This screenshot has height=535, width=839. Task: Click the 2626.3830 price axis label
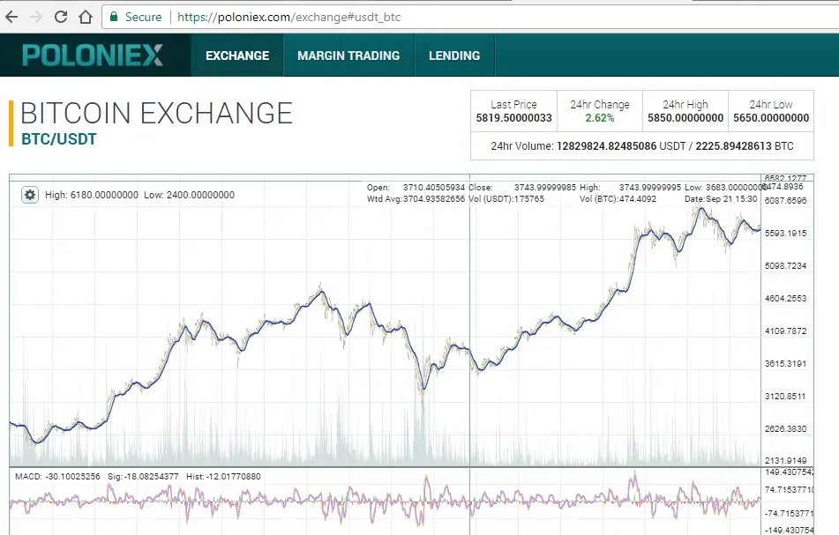click(785, 428)
